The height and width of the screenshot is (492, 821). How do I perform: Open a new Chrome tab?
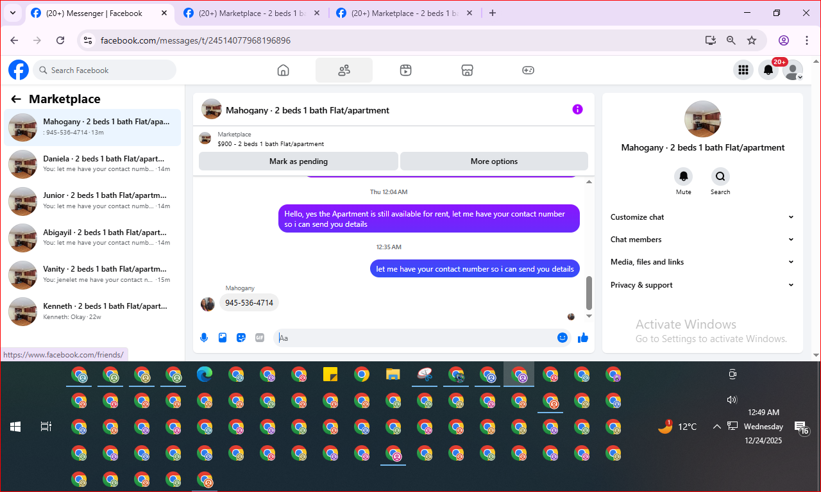[493, 13]
